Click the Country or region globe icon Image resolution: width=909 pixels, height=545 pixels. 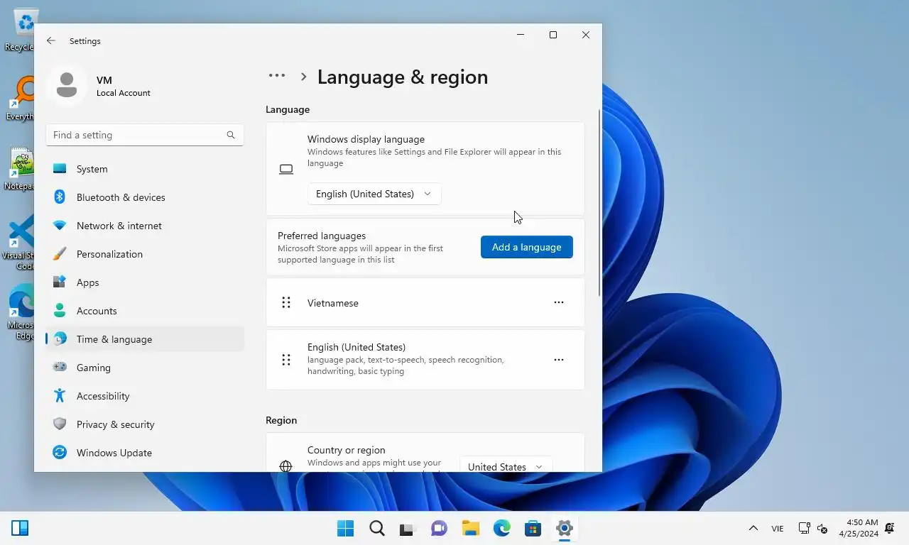285,466
